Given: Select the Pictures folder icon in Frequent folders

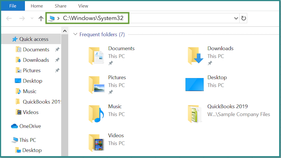Looking at the screenshot, I should (x=97, y=85).
